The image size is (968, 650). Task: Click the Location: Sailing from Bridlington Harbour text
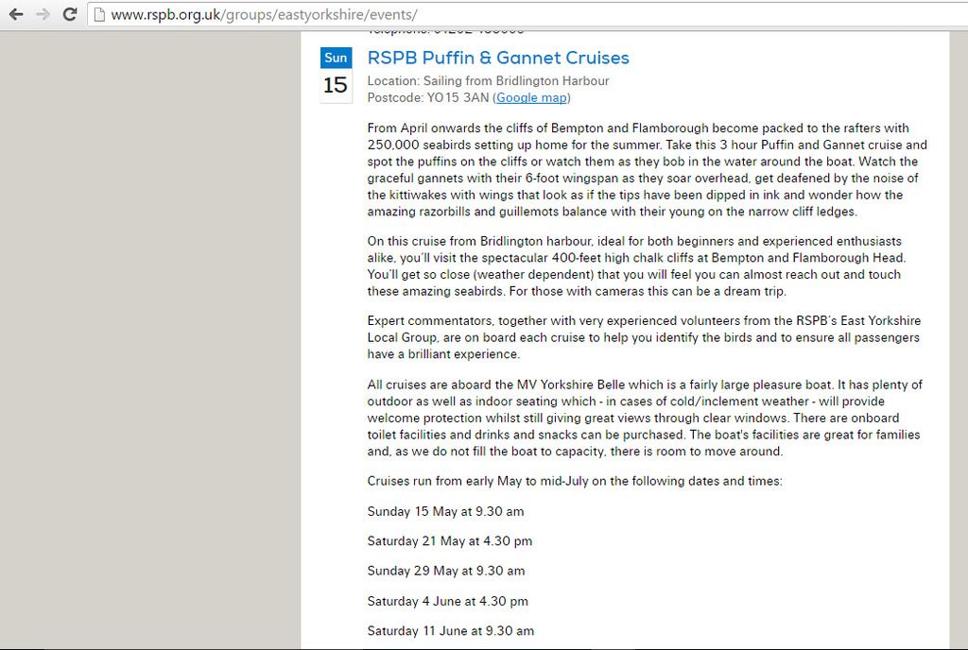click(x=489, y=81)
